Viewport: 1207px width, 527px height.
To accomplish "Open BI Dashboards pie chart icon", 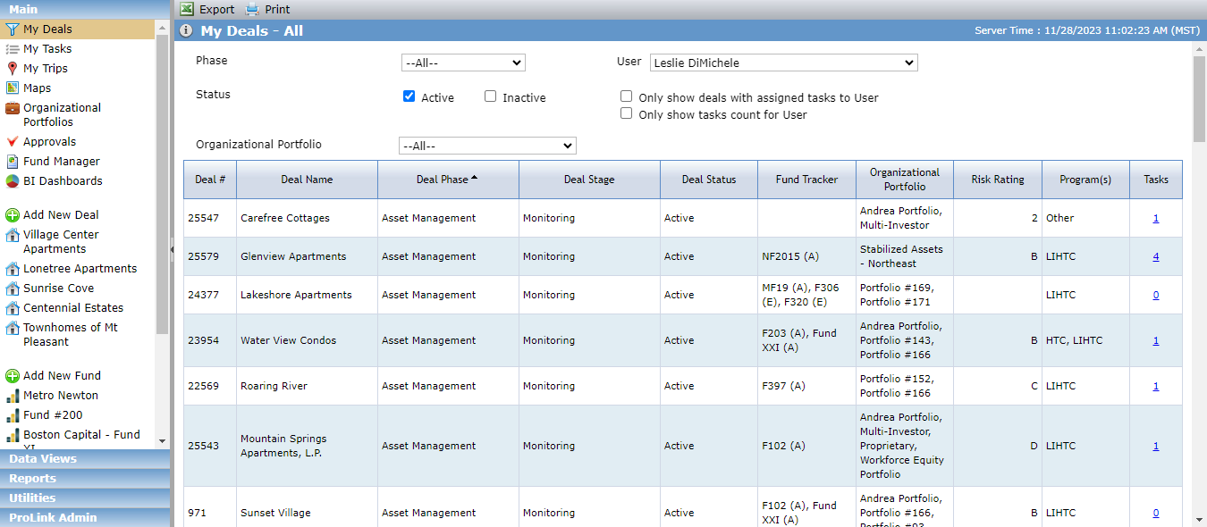I will 13,181.
